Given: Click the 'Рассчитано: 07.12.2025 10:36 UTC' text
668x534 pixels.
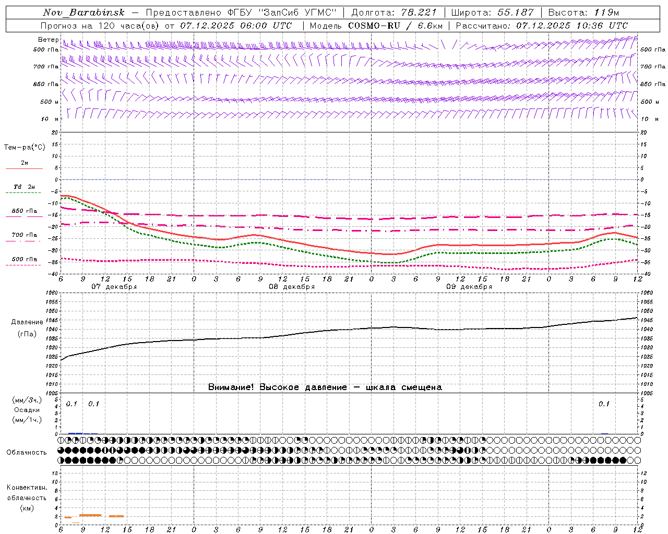Looking at the screenshot, I should pos(542,26).
